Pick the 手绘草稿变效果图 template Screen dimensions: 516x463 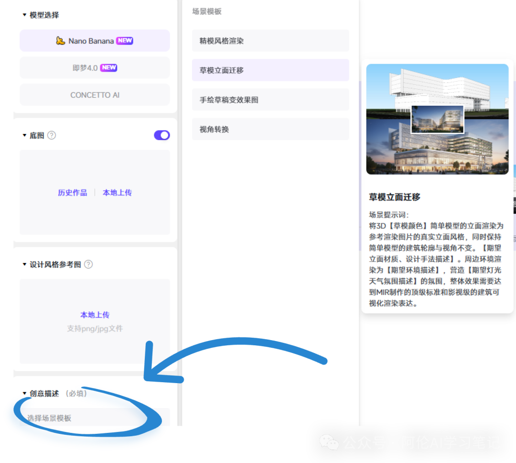270,100
